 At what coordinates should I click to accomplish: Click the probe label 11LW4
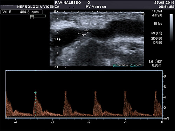point(157,11)
